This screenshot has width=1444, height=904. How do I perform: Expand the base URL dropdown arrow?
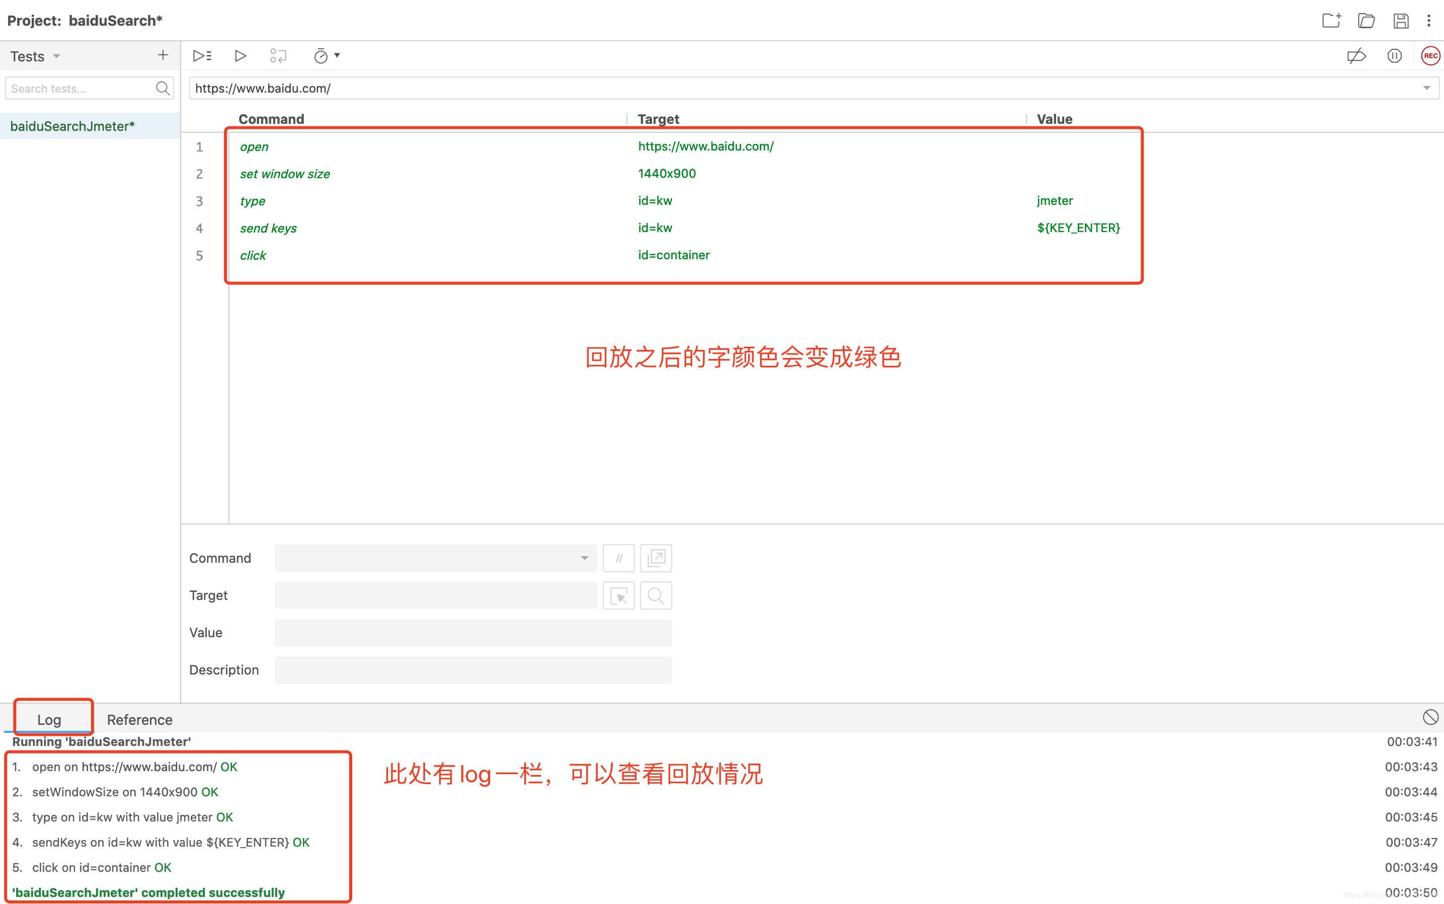click(x=1426, y=89)
